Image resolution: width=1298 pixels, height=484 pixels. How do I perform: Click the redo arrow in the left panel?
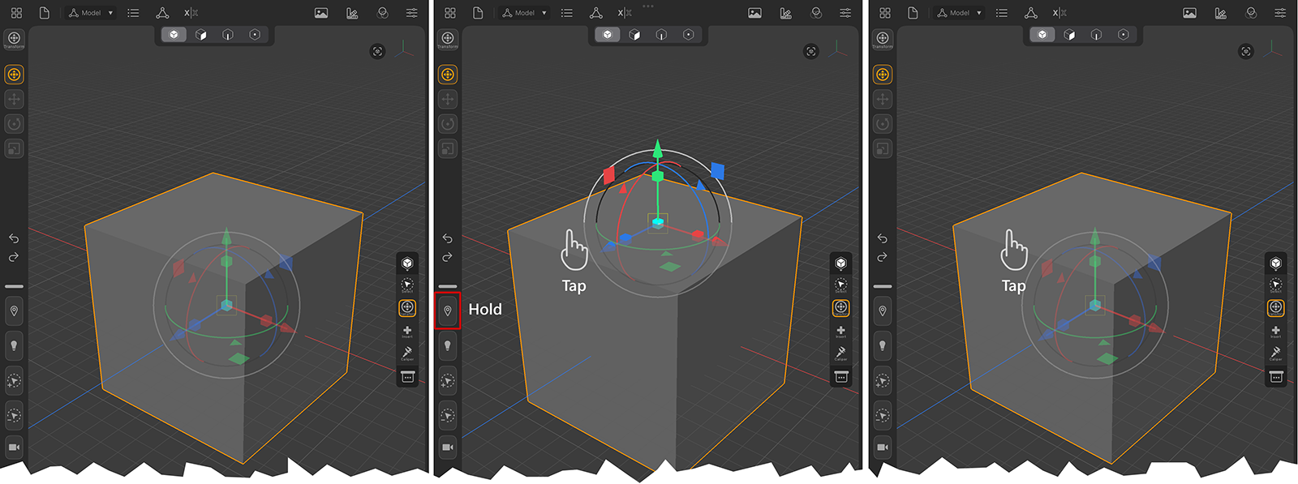click(x=14, y=257)
